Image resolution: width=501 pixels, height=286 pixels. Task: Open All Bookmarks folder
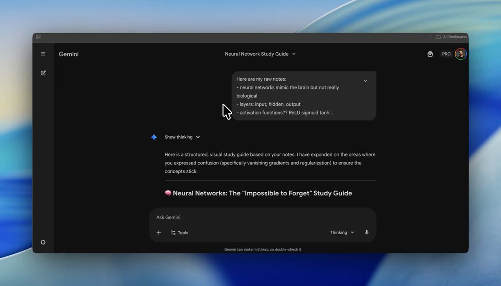[x=452, y=37]
